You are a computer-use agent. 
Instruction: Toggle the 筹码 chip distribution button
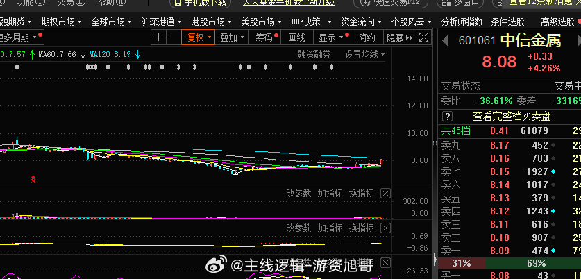[x=264, y=37]
